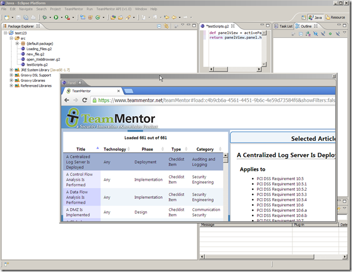The image size is (352, 272).
Task: Collapse all in Package Explorer
Action: click(159, 26)
